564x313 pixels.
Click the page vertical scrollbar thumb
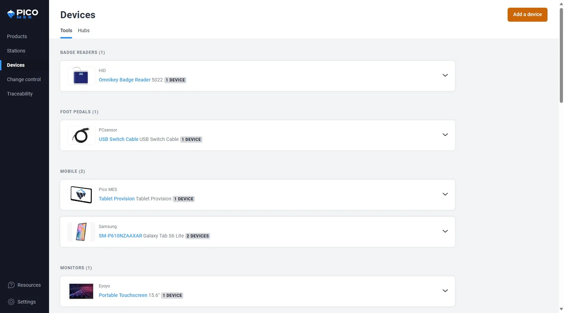click(561, 55)
